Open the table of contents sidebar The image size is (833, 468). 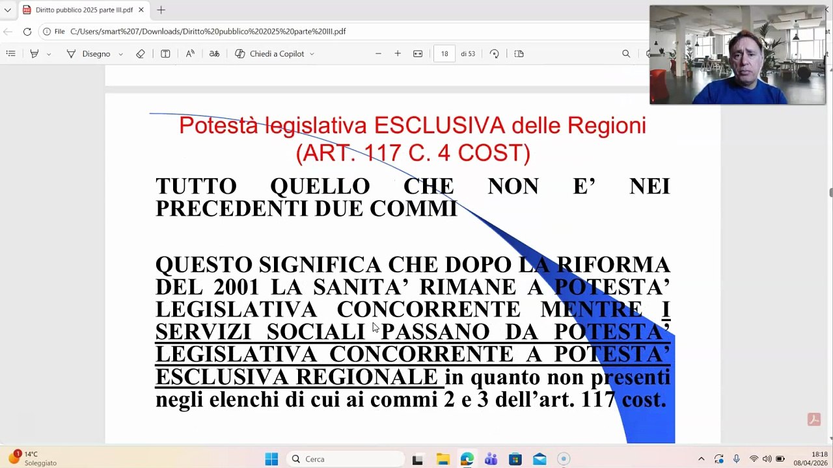10,54
